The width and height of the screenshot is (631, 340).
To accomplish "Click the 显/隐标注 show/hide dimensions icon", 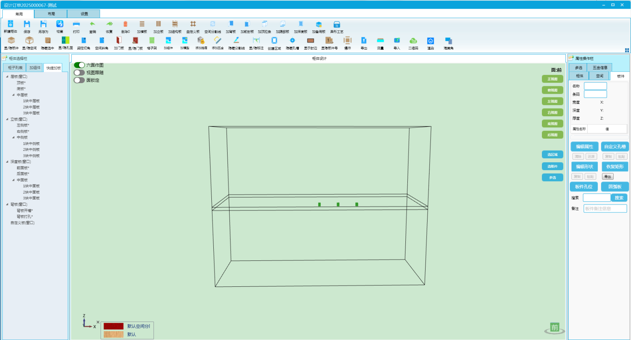I will pyautogui.click(x=256, y=41).
